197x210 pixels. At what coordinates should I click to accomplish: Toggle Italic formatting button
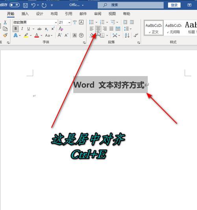pyautogui.click(x=22, y=29)
